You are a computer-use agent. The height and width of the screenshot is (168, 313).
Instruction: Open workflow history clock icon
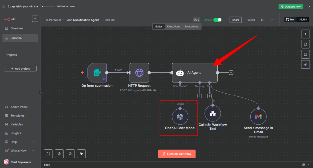(262, 20)
